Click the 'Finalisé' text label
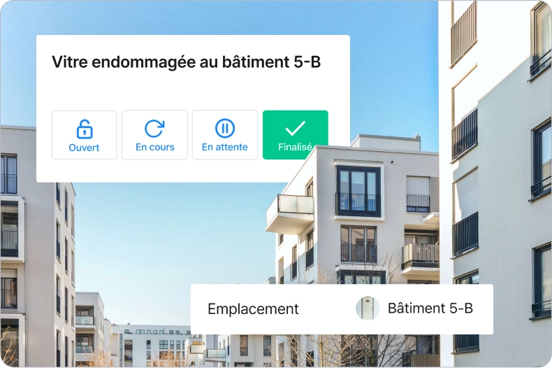Image resolution: width=552 pixels, height=368 pixels. click(295, 147)
